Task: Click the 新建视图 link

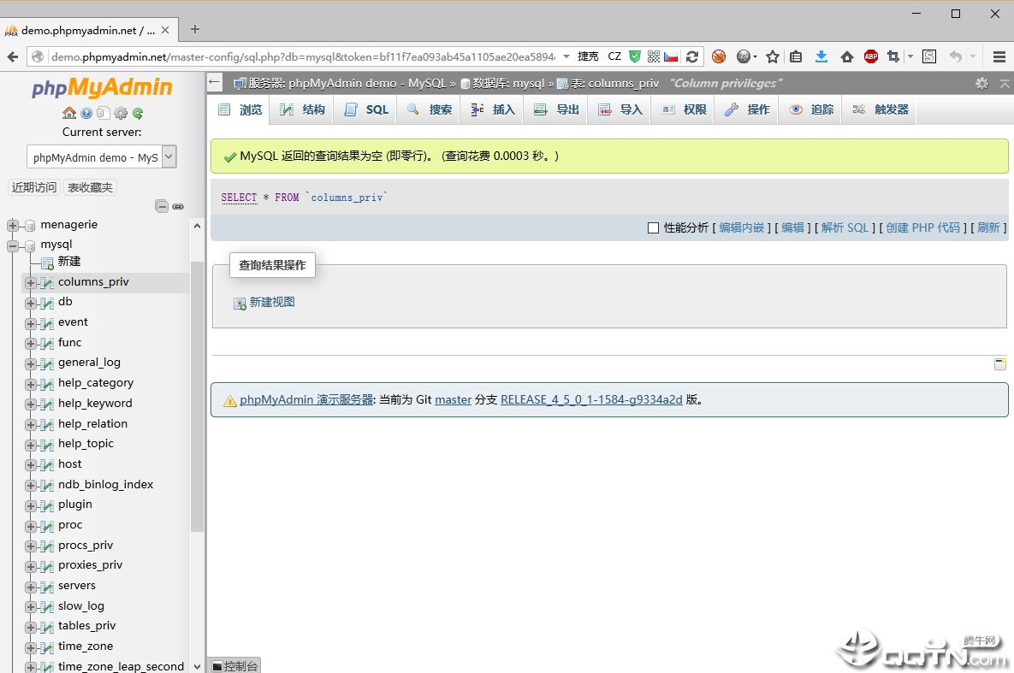Action: (271, 303)
